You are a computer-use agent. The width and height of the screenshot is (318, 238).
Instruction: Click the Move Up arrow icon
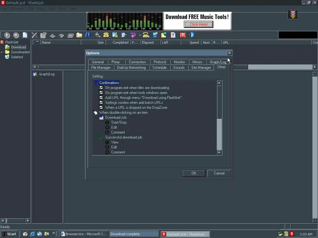pos(52,36)
